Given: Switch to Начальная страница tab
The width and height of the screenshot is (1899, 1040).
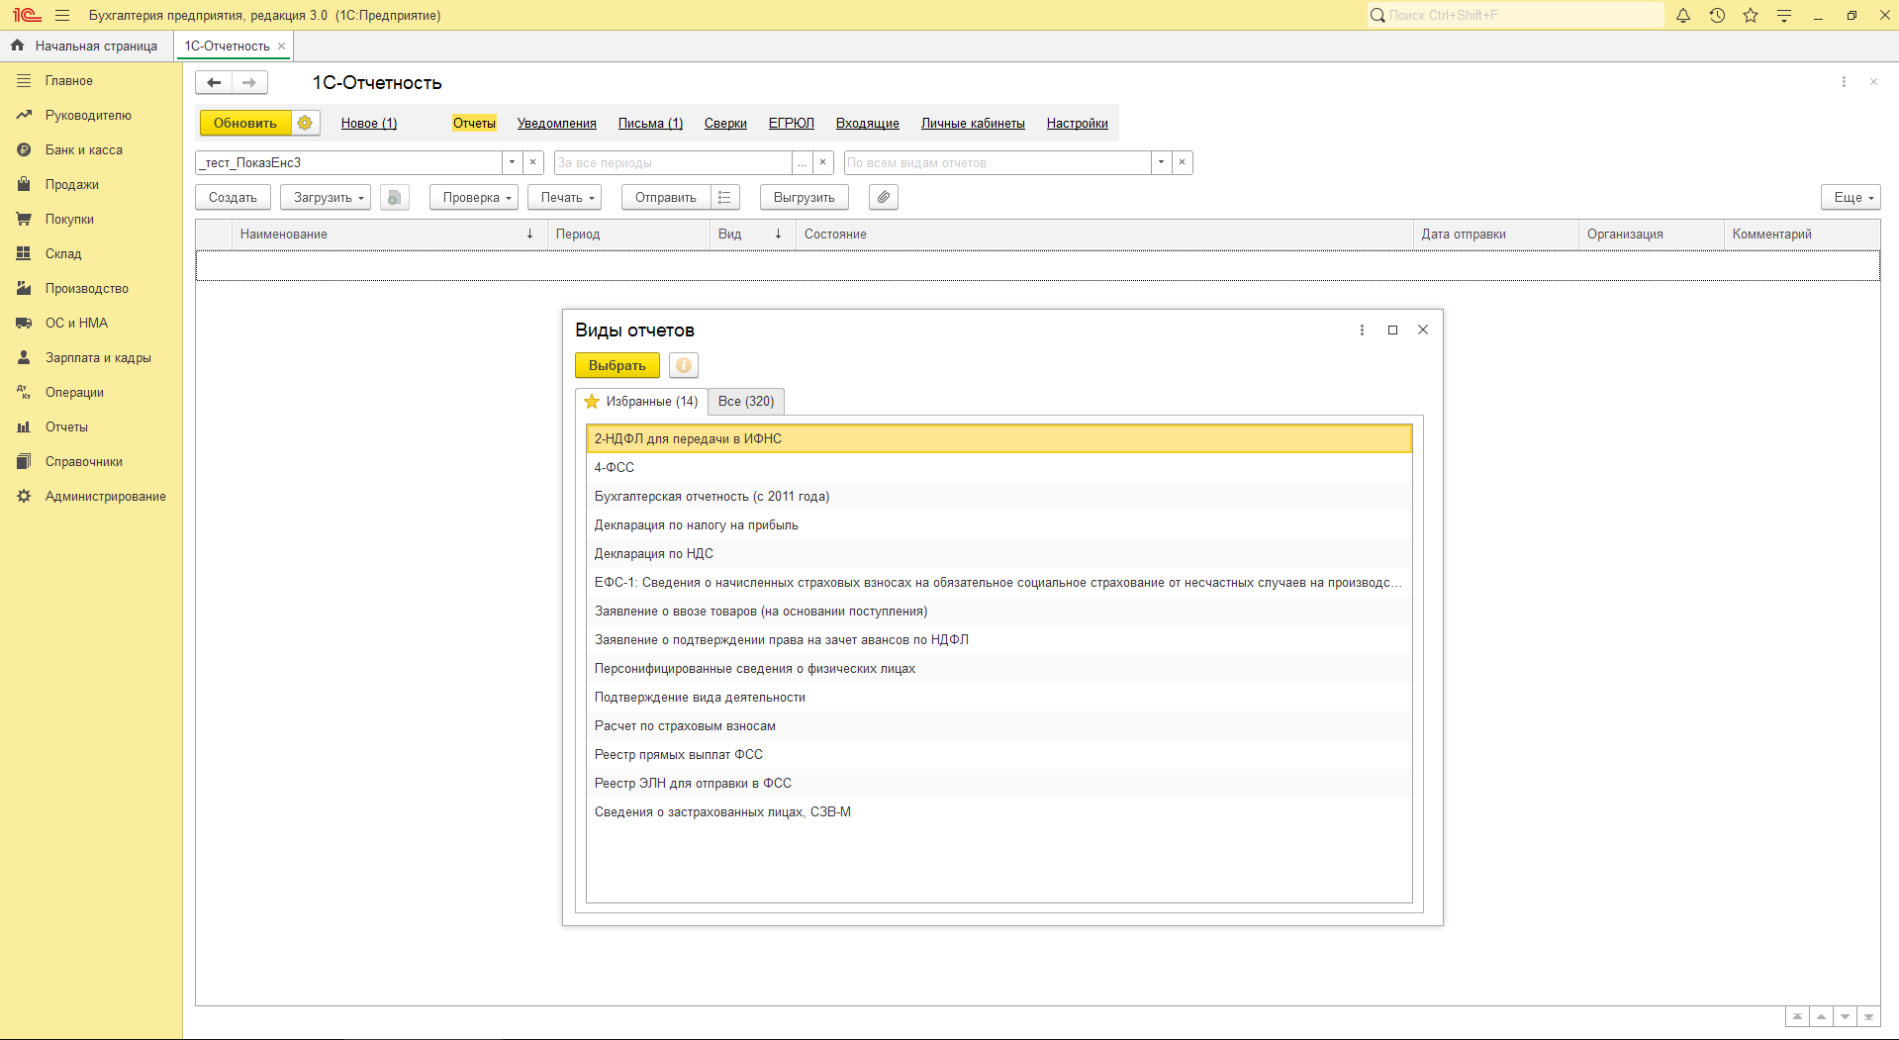Looking at the screenshot, I should point(85,46).
